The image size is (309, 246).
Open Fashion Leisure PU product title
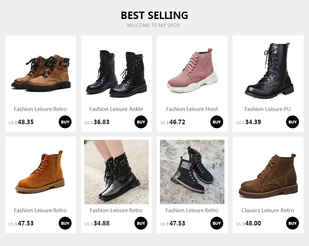[268, 109]
